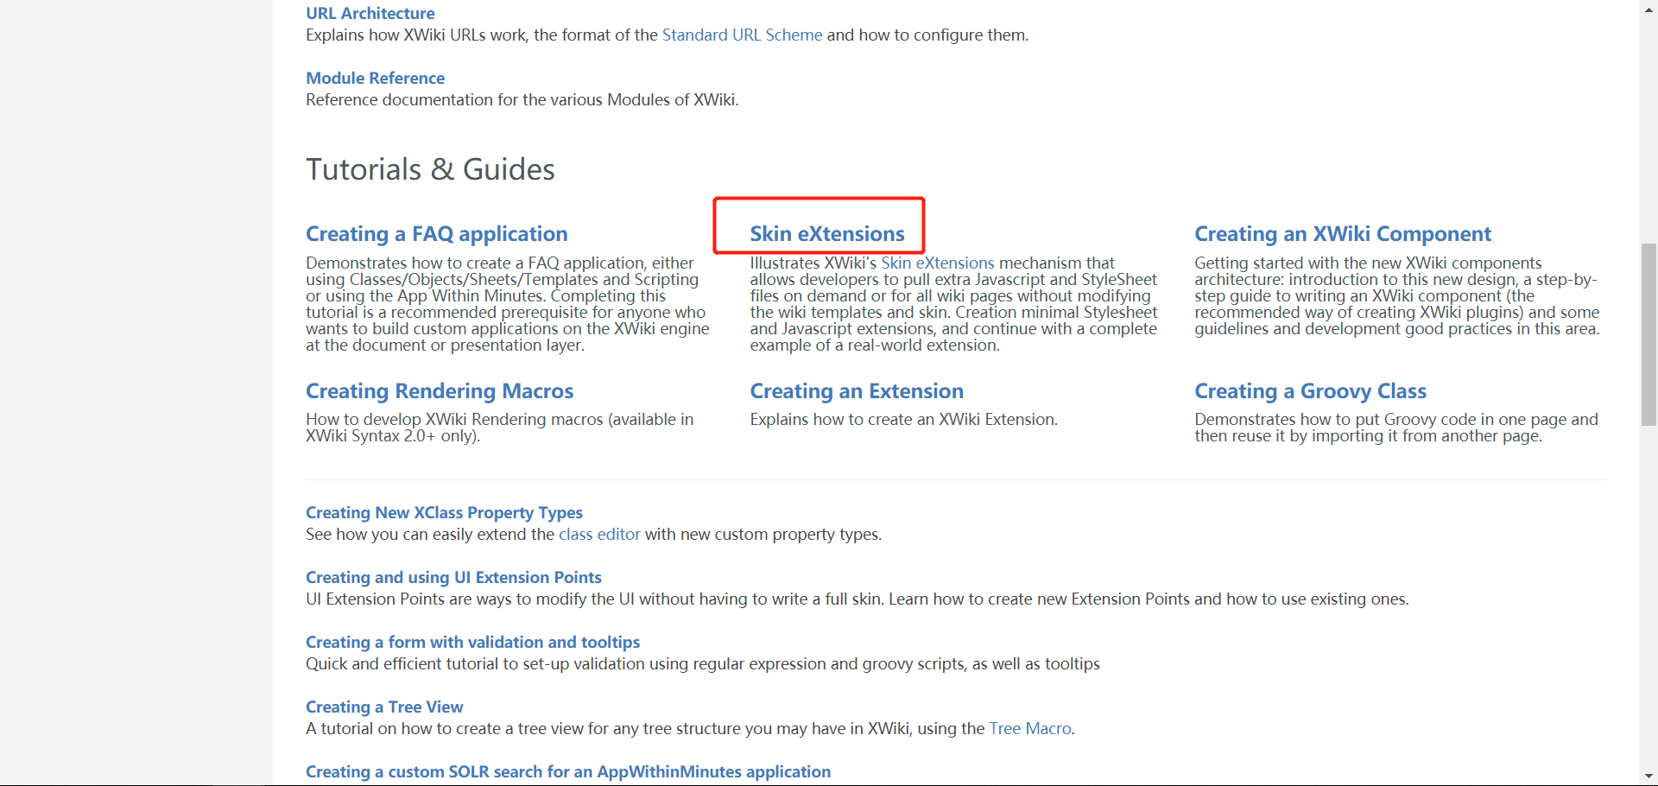Open Creating a FAQ application tutorial
Viewport: 1658px width, 786px height.
click(436, 234)
